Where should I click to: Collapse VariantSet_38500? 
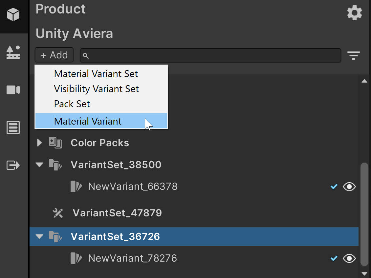coord(39,165)
